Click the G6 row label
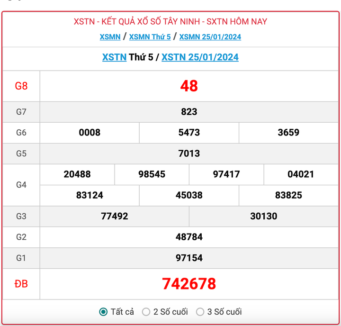Image resolution: width=341 pixels, height=326 pixels. click(x=21, y=133)
